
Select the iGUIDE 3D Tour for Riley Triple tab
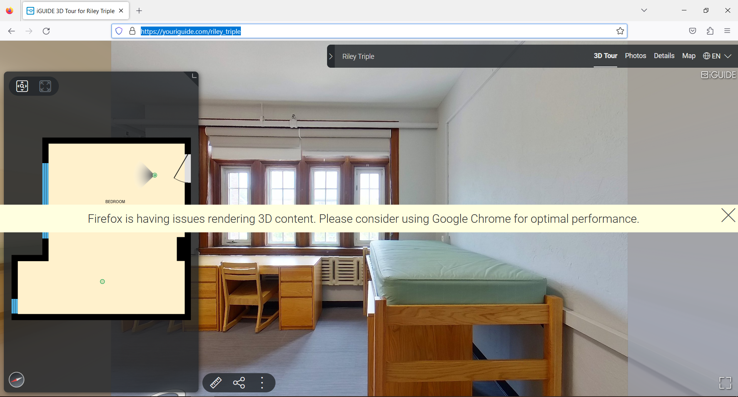coord(76,11)
